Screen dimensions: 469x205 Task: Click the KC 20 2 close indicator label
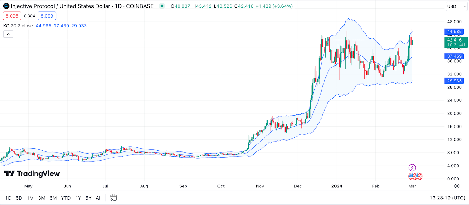(18, 26)
